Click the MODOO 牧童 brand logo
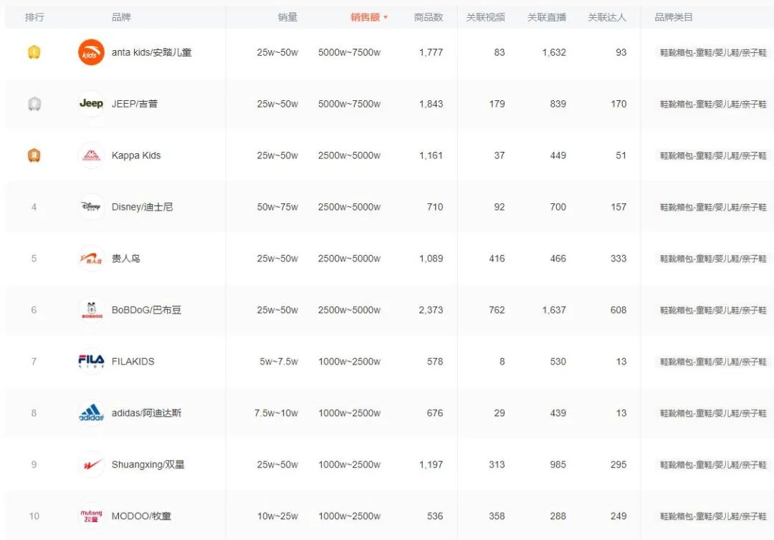The image size is (774, 540). tap(91, 516)
